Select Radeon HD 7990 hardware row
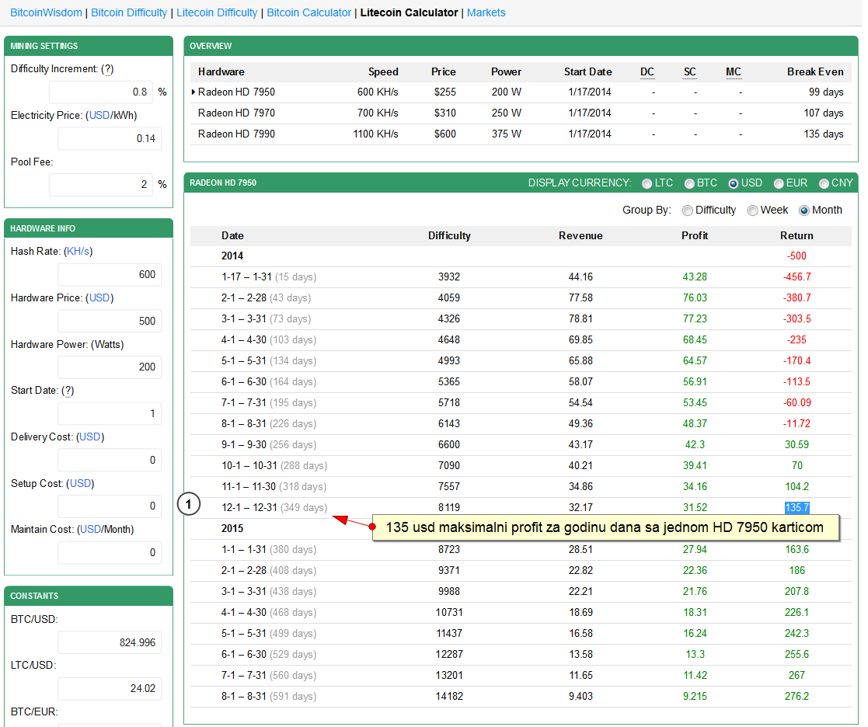This screenshot has width=868, height=727. pyautogui.click(x=236, y=134)
